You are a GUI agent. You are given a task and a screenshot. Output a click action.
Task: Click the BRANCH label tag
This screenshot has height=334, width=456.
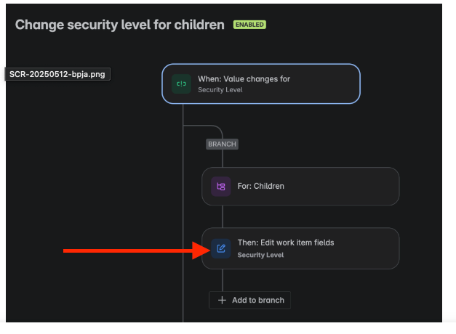(x=223, y=144)
